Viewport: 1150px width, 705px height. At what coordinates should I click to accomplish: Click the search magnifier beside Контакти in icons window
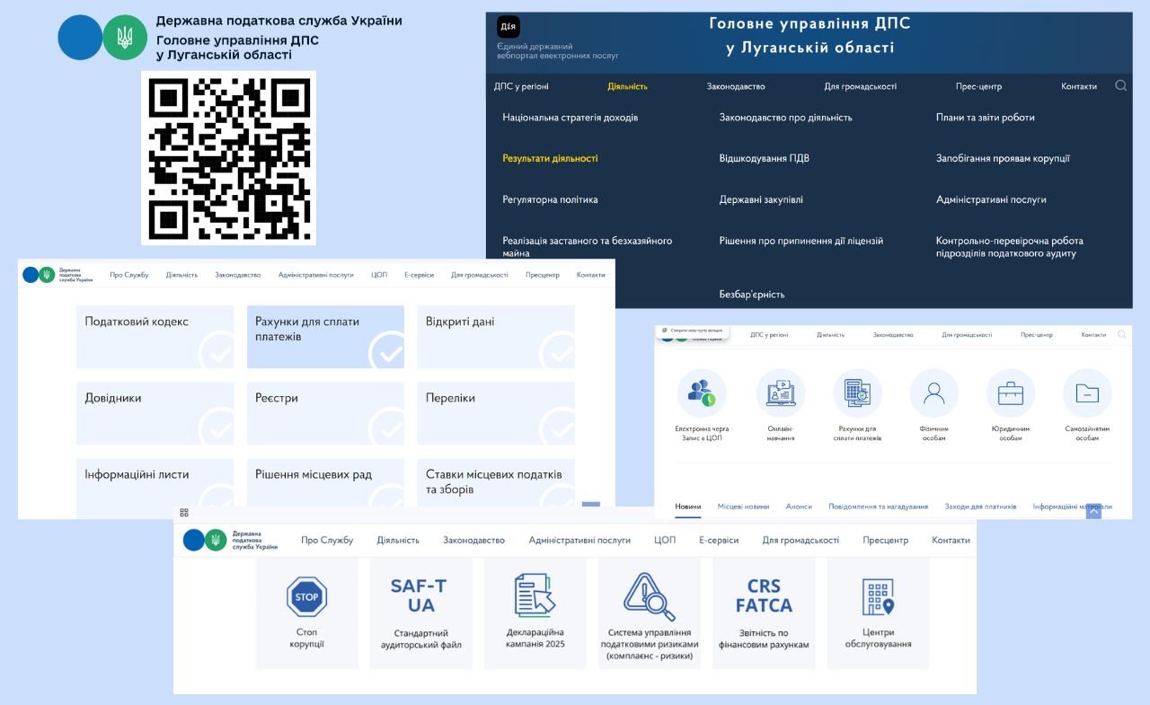(x=1121, y=334)
